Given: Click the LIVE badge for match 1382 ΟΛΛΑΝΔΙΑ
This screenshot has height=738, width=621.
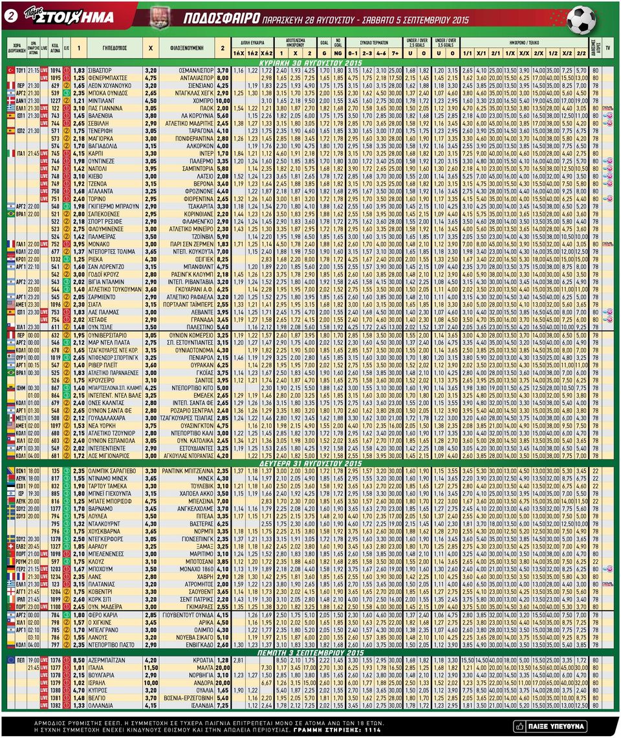Looking at the screenshot, I should (44, 706).
